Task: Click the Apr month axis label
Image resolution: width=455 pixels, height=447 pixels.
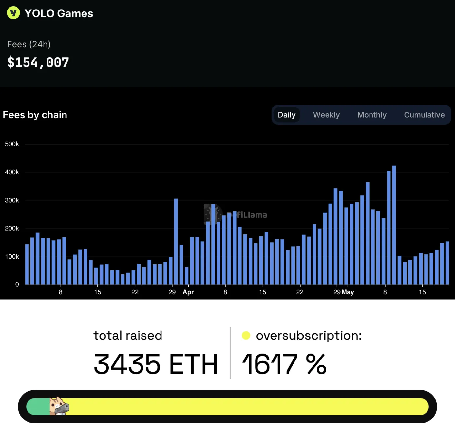Action: tap(188, 292)
